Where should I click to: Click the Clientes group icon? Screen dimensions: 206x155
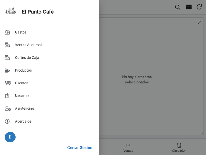[x=8, y=83]
